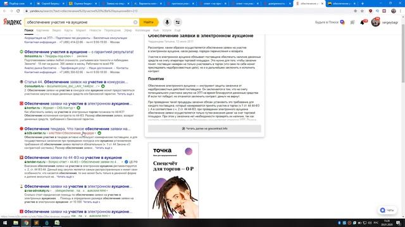Click green badge icon next to b2b-center.ru URL
The width and height of the screenshot is (405, 227).
99,133
